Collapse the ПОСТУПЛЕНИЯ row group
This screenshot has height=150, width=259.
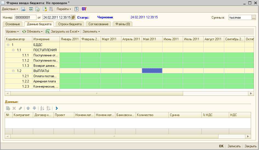click(13, 50)
